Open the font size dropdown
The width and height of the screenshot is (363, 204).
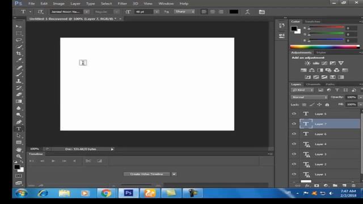click(x=157, y=11)
